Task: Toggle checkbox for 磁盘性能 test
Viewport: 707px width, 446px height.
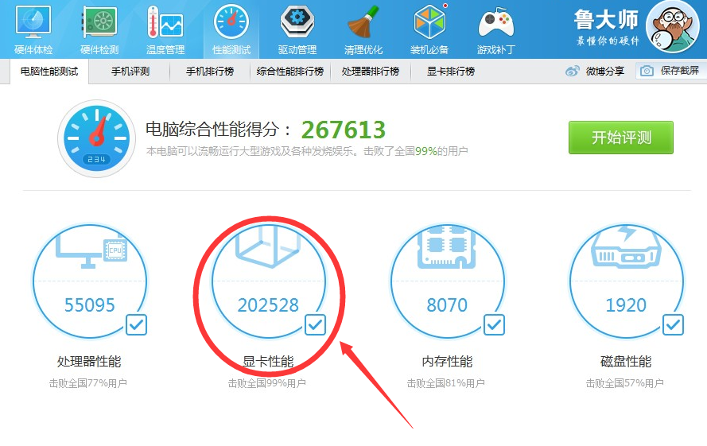Action: [x=673, y=324]
